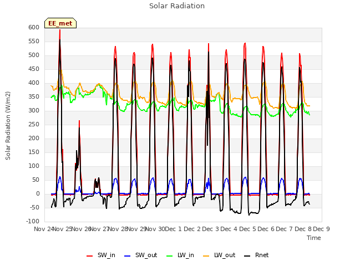Click the Dec 4 x-axis date label
Viewport: 355px width, 266px height.
pos(229,229)
